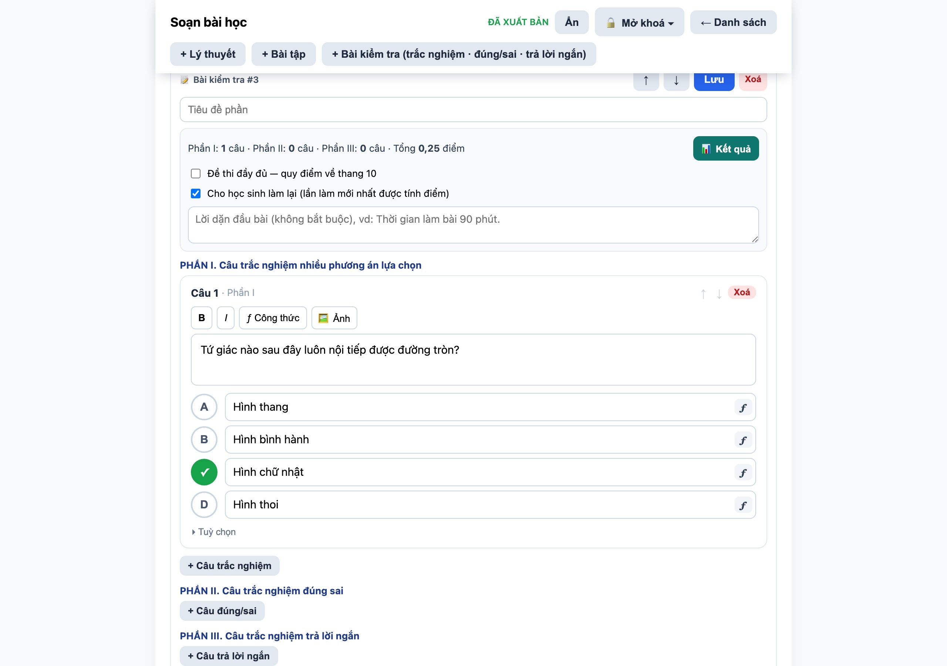Add a Bài tập section
The height and width of the screenshot is (666, 947).
[284, 54]
